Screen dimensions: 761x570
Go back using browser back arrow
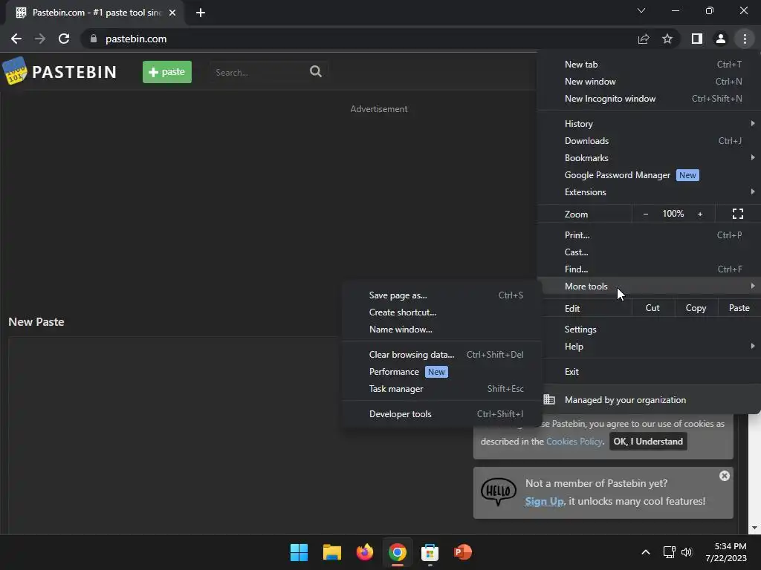16,39
